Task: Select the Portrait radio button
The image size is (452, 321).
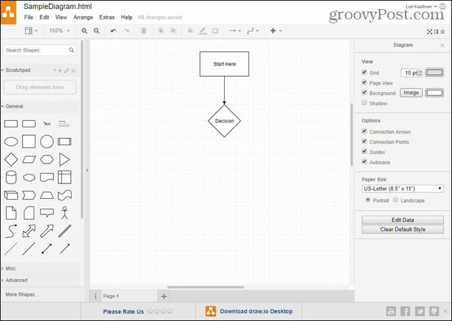Action: [x=368, y=200]
